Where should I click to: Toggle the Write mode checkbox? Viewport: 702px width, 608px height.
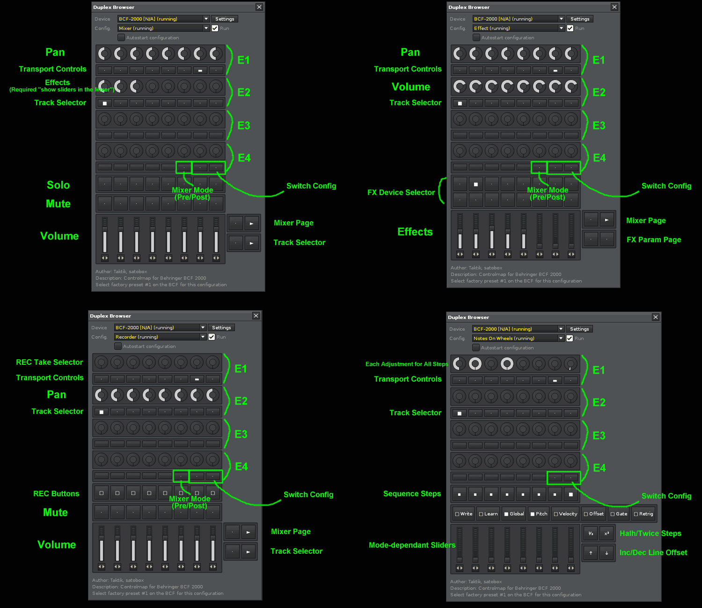[464, 514]
